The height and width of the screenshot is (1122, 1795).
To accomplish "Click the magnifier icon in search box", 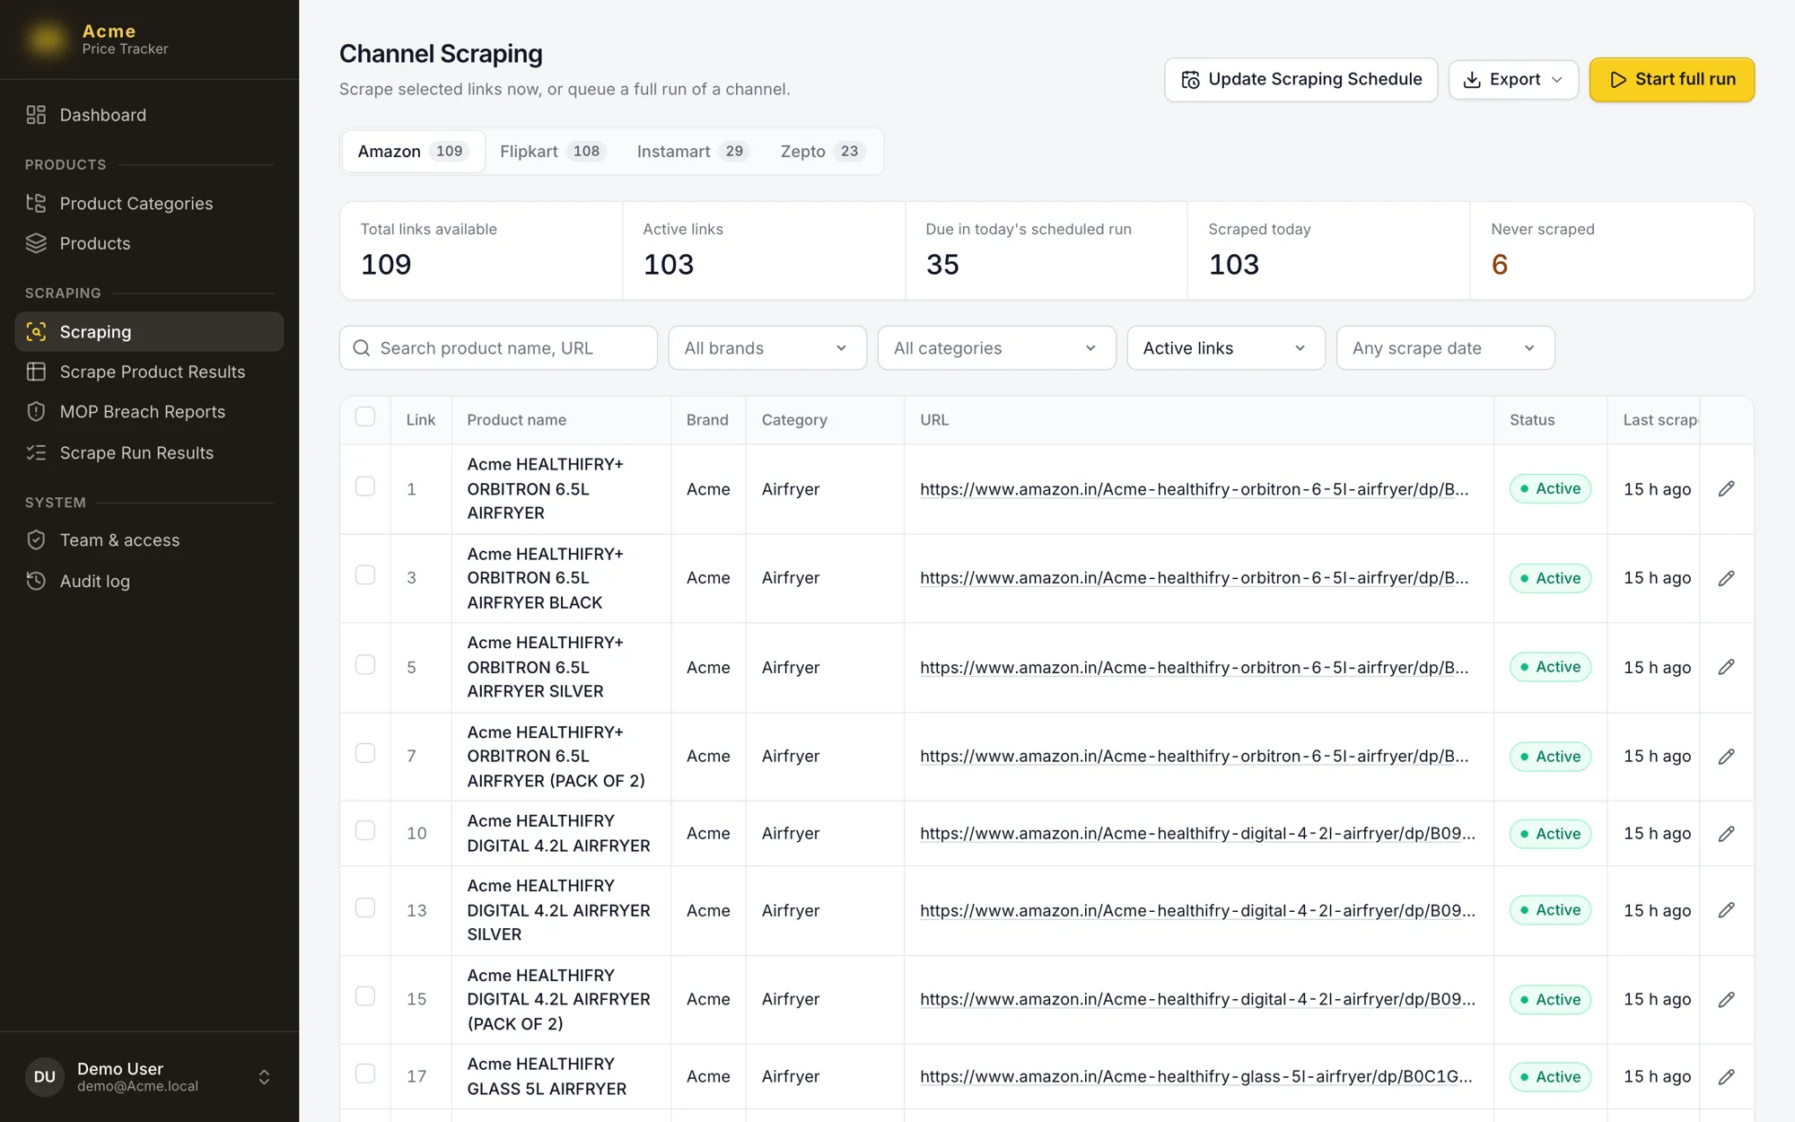I will [x=362, y=348].
